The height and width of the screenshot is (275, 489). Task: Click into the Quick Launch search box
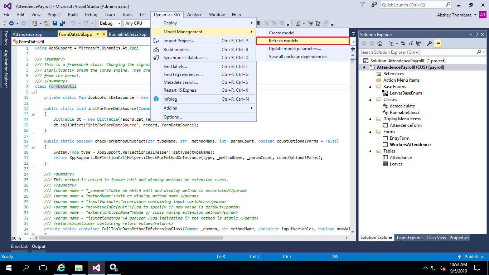(413, 5)
